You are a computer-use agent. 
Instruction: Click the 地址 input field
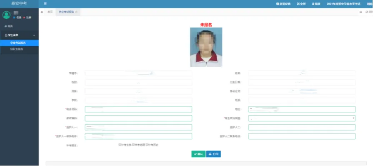[x=302, y=109]
